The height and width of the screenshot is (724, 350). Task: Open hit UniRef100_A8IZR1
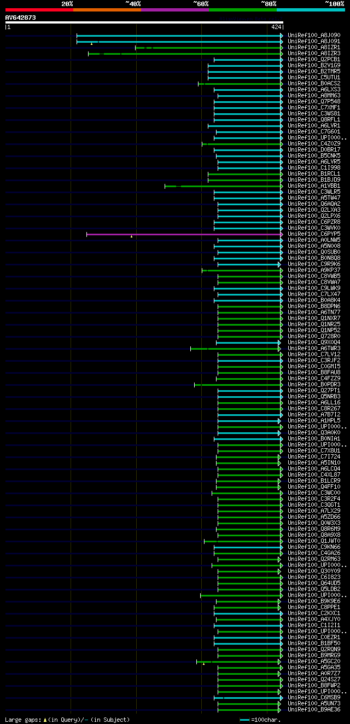pyautogui.click(x=314, y=48)
